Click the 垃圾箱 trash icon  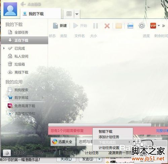point(10,64)
